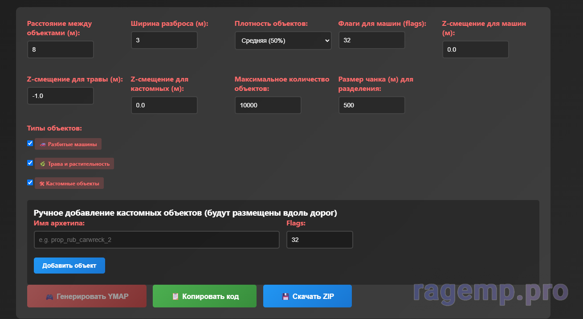Click the Разбитые машины car tag label
Viewport: 583px width, 319px height.
(68, 144)
